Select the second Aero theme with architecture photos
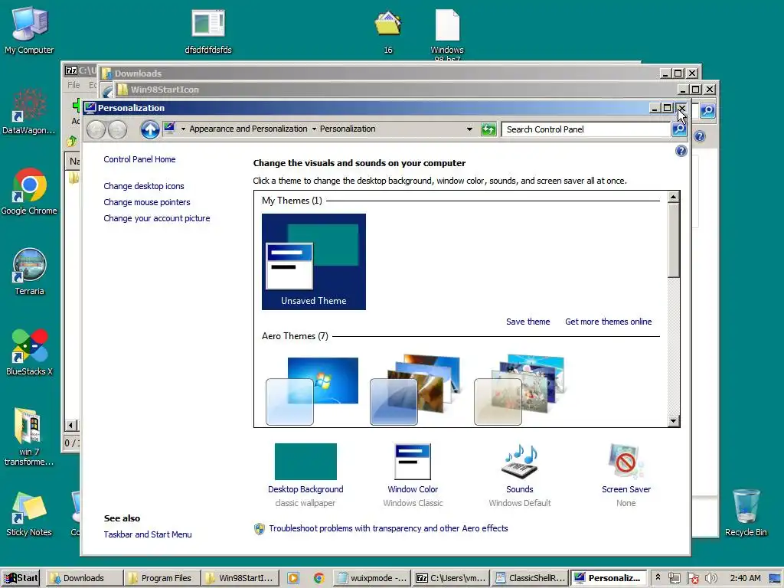This screenshot has width=784, height=588. click(x=415, y=390)
